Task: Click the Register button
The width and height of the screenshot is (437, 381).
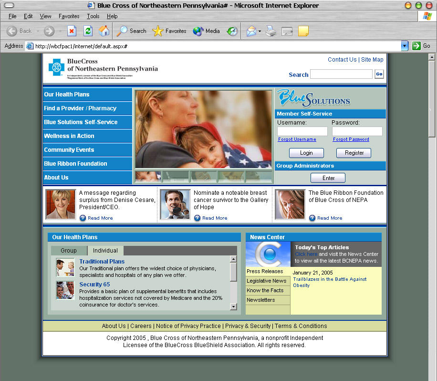Action: click(354, 153)
